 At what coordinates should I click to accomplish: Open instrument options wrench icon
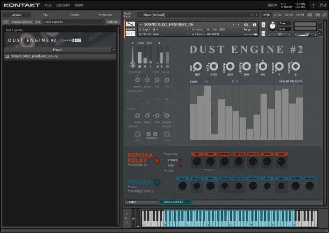click(130, 24)
